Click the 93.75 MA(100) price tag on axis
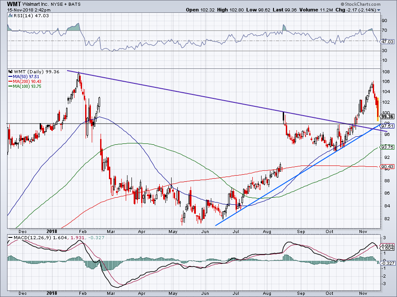Viewport: 397px width, 297px height. click(388, 147)
